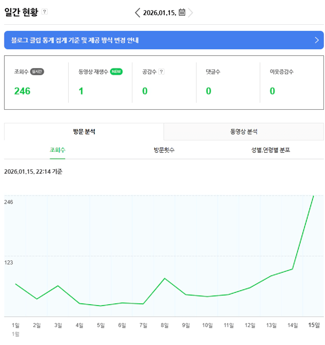Switch to 동영상 분석 tab
The image size is (325, 345).
(x=244, y=132)
